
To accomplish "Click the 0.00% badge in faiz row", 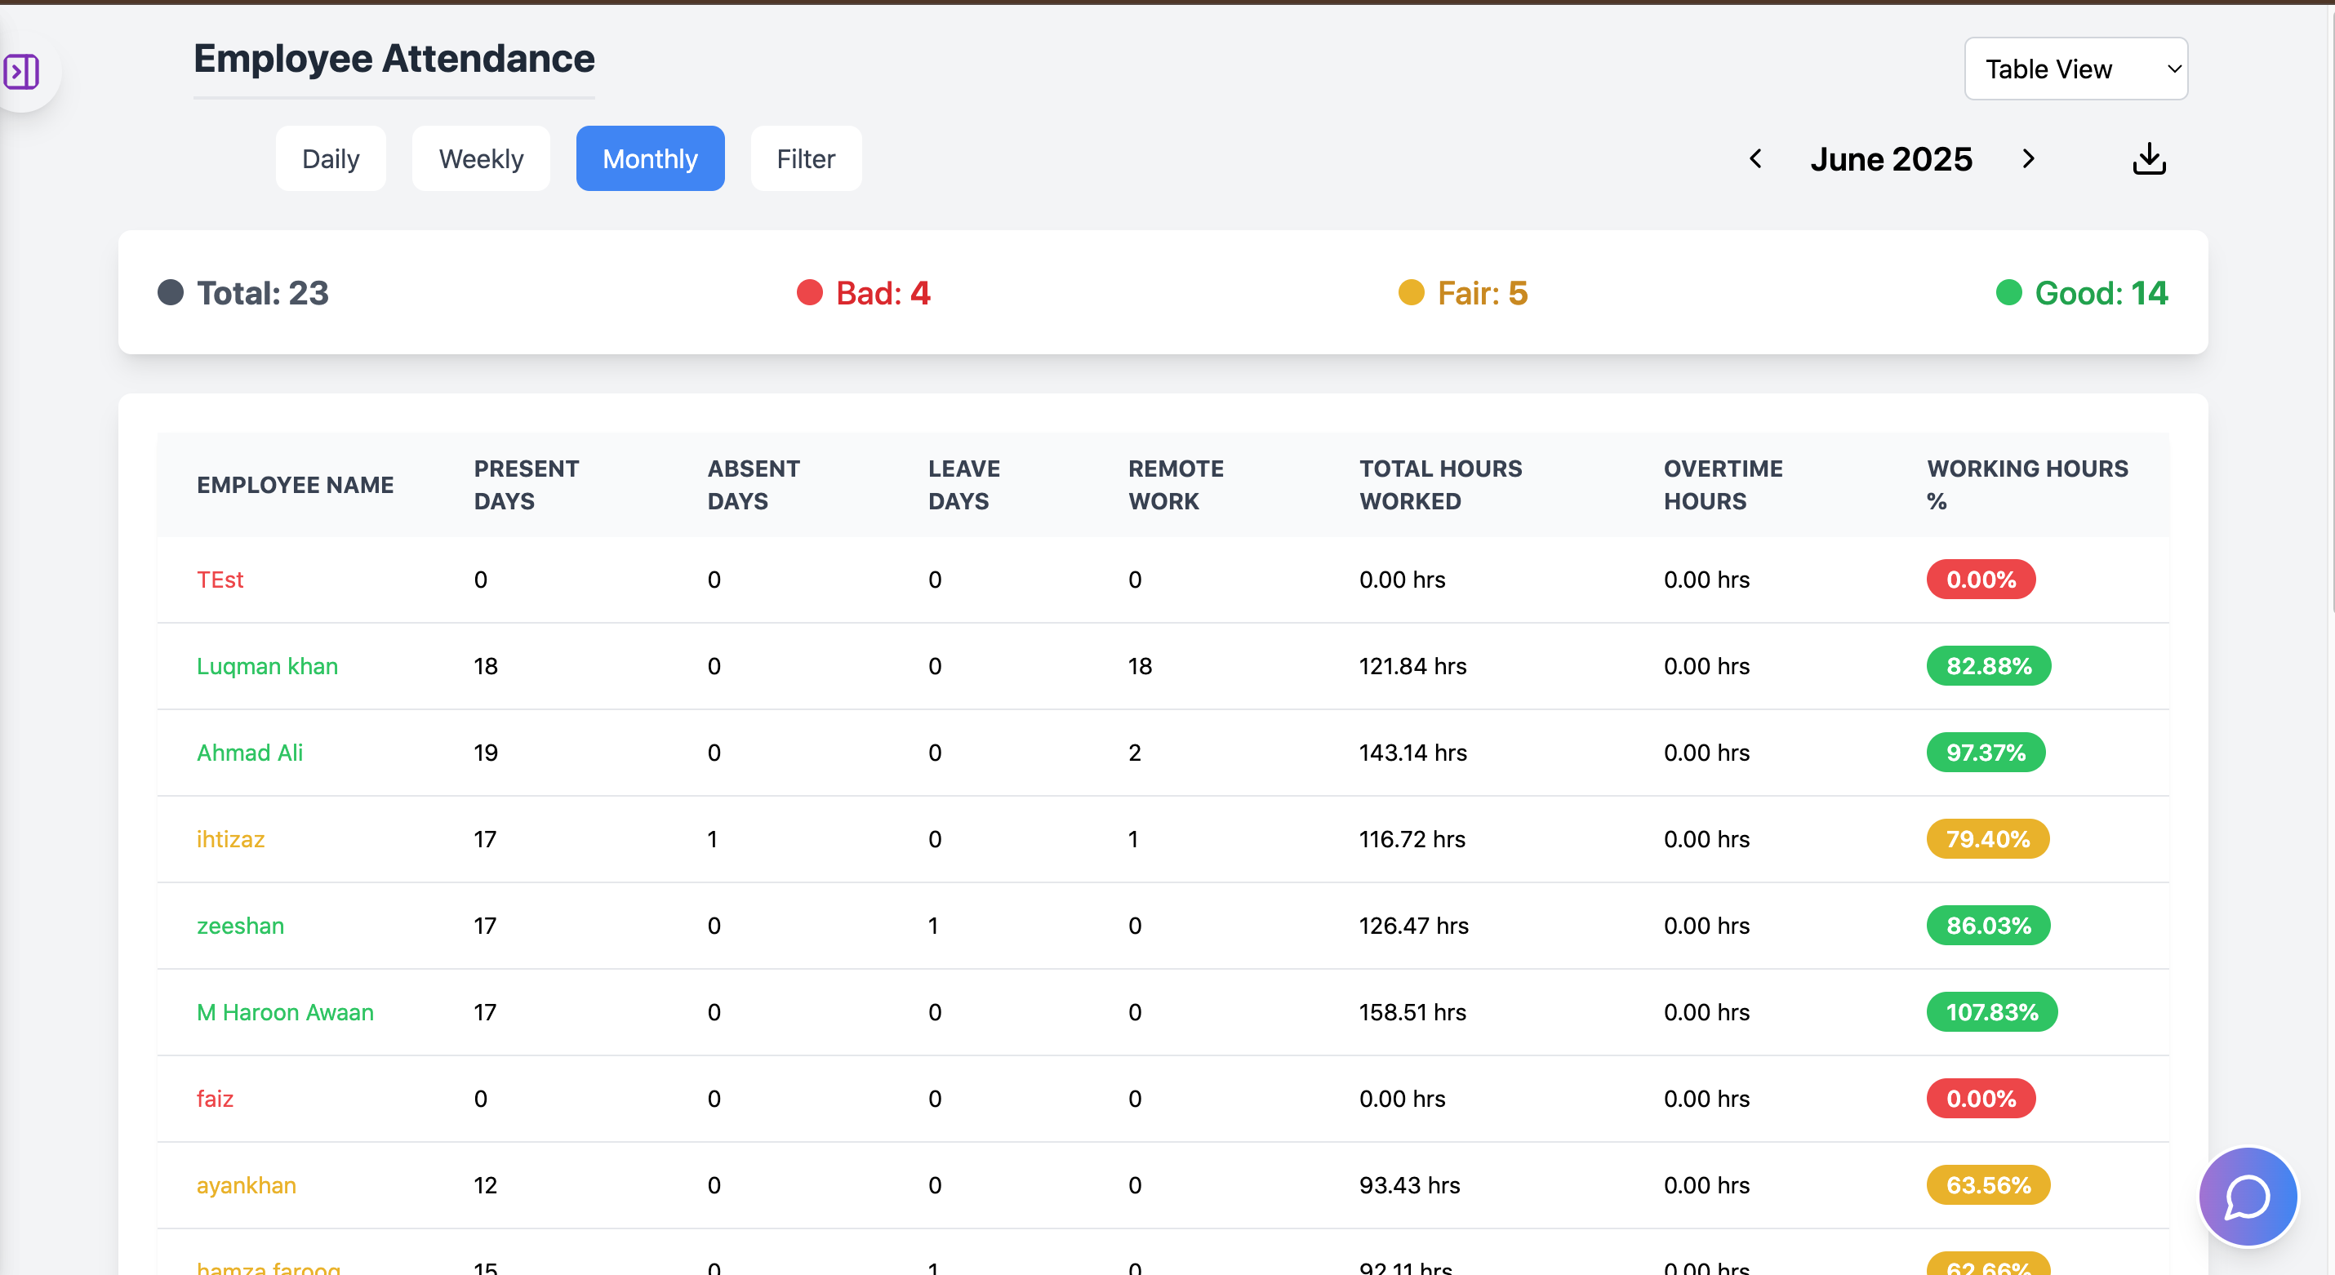I will coord(1981,1100).
